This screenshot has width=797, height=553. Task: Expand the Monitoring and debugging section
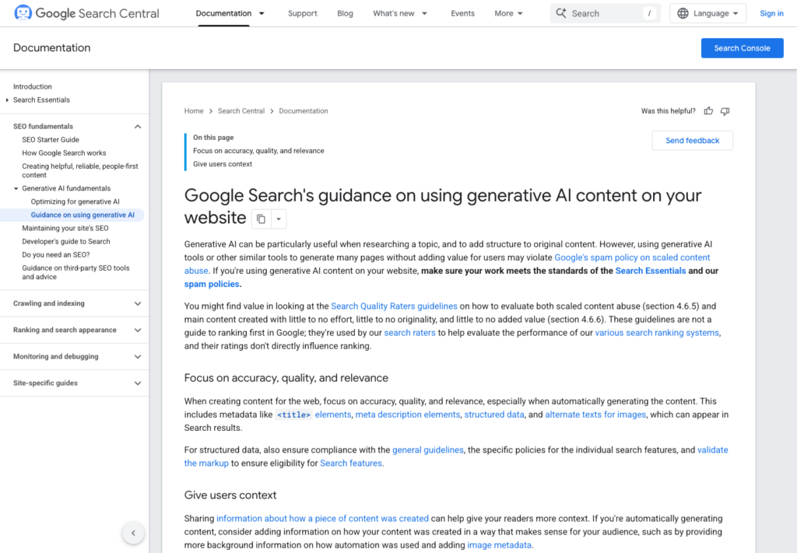click(138, 356)
